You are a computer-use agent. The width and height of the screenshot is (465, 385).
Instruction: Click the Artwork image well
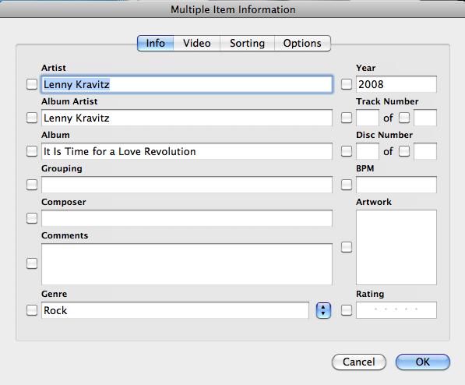tap(396, 248)
